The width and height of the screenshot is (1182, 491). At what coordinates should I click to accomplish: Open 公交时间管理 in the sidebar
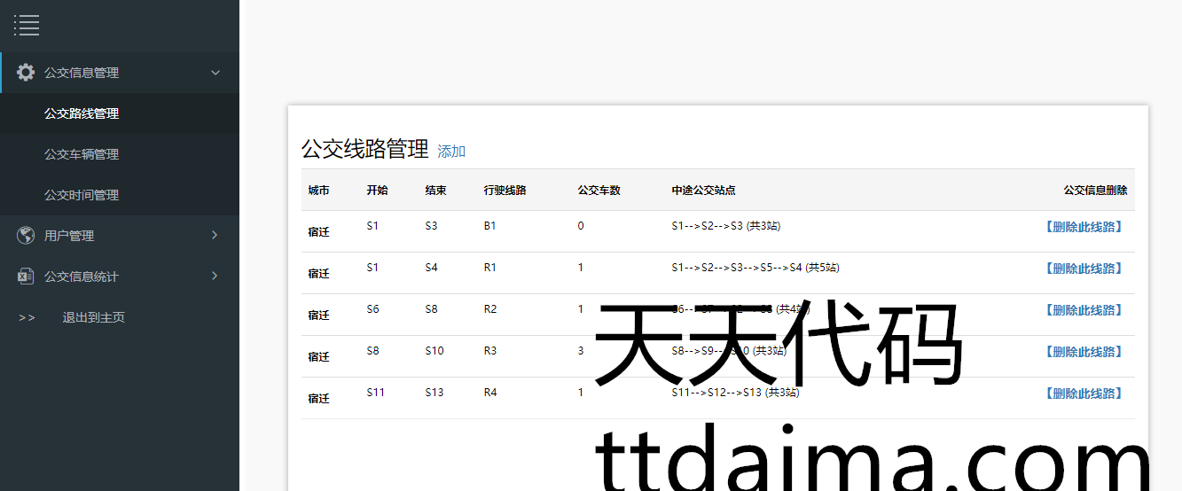(x=82, y=195)
